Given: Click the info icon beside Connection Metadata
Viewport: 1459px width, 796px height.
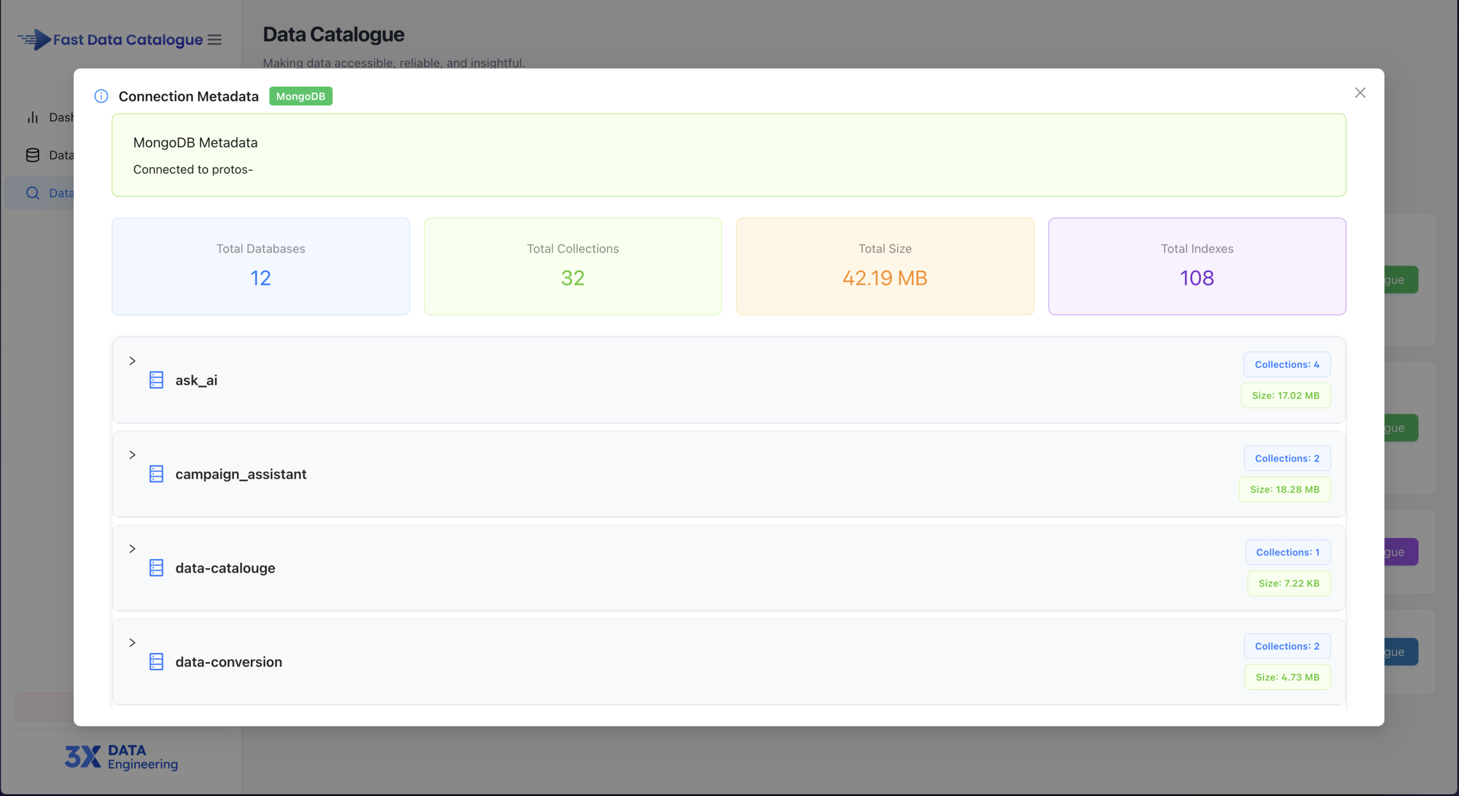Looking at the screenshot, I should coord(101,96).
